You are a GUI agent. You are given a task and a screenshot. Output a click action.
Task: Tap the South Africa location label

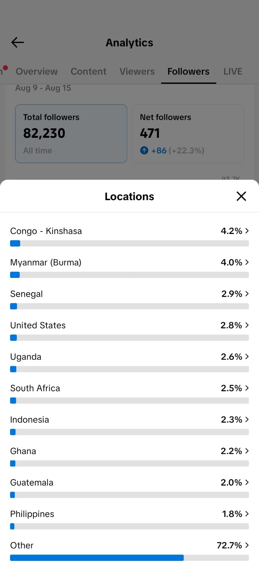click(x=35, y=388)
